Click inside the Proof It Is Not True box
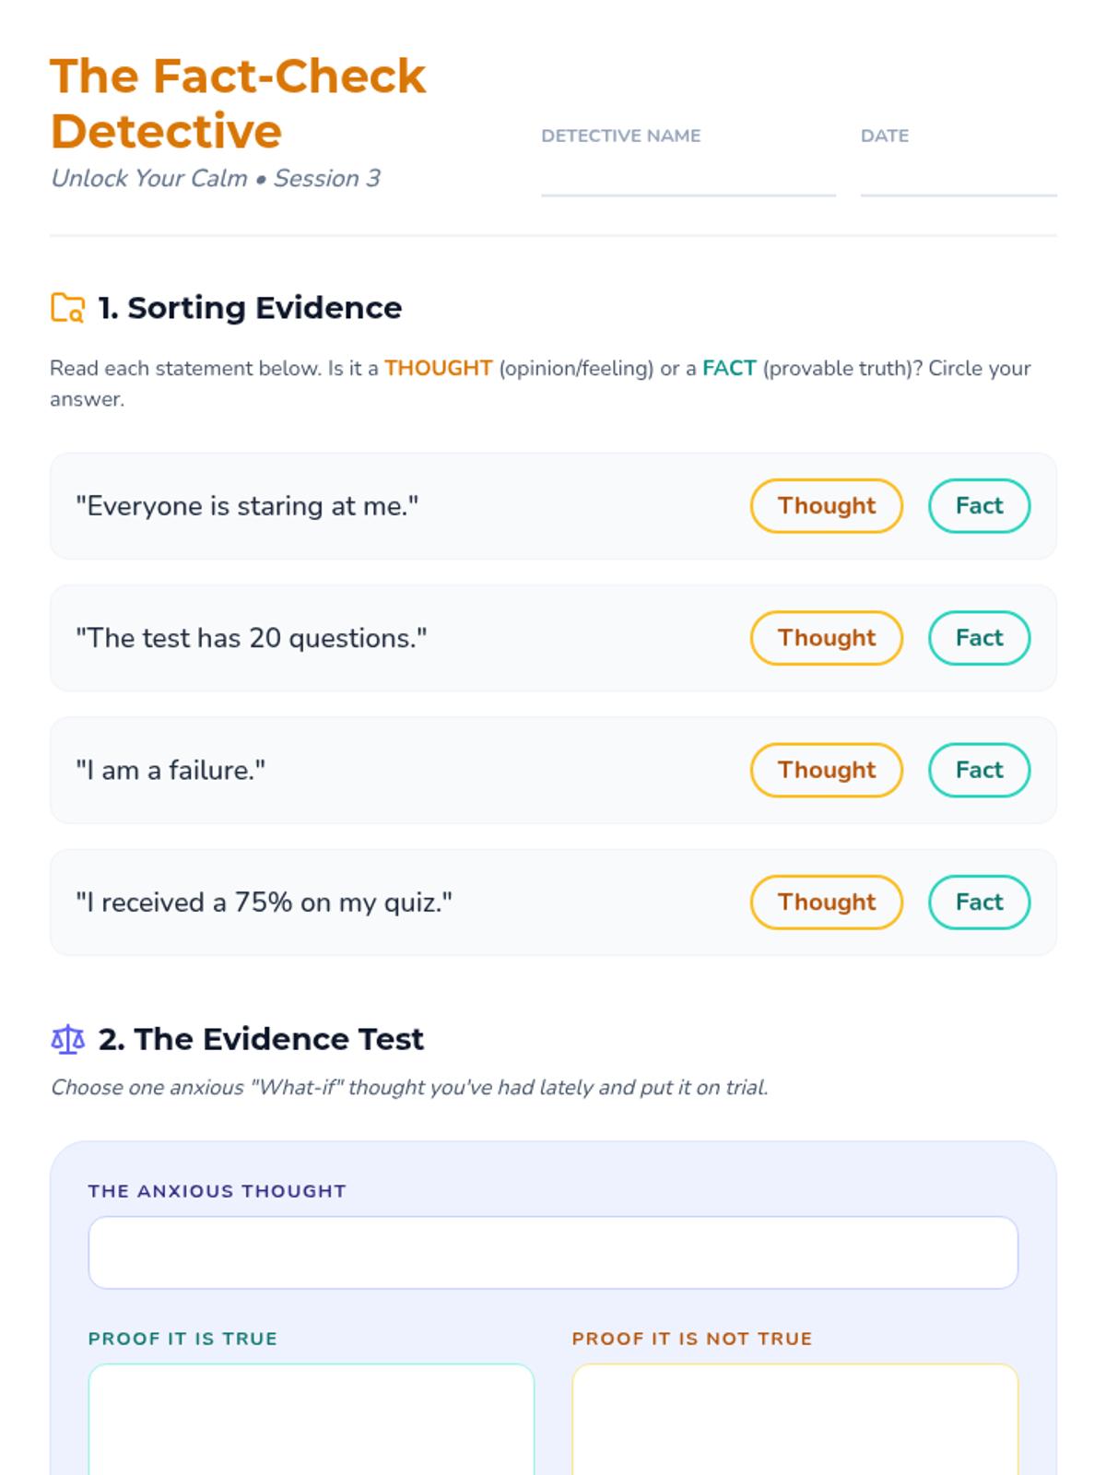This screenshot has width=1106, height=1475. (794, 1420)
